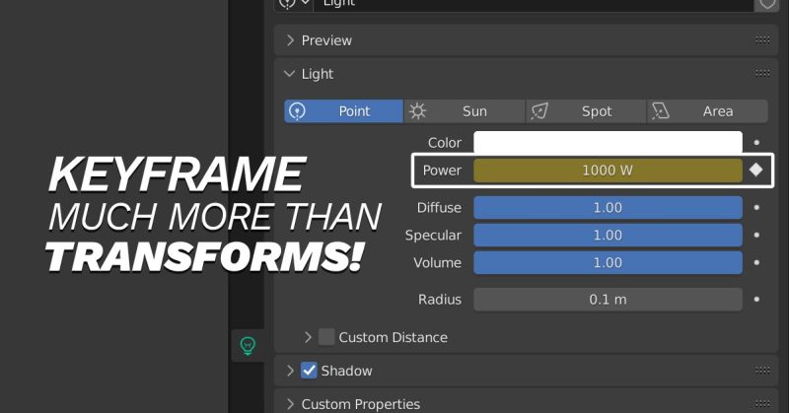The width and height of the screenshot is (789, 413).
Task: Open the green light bulb data tab
Action: pos(248,345)
